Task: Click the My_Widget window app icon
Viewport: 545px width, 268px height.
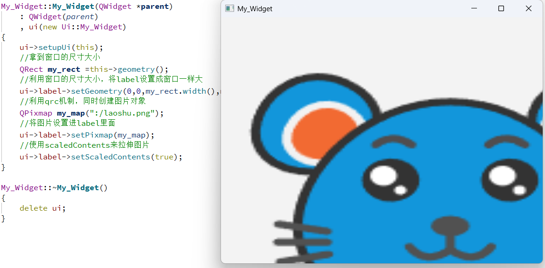Action: pyautogui.click(x=229, y=9)
